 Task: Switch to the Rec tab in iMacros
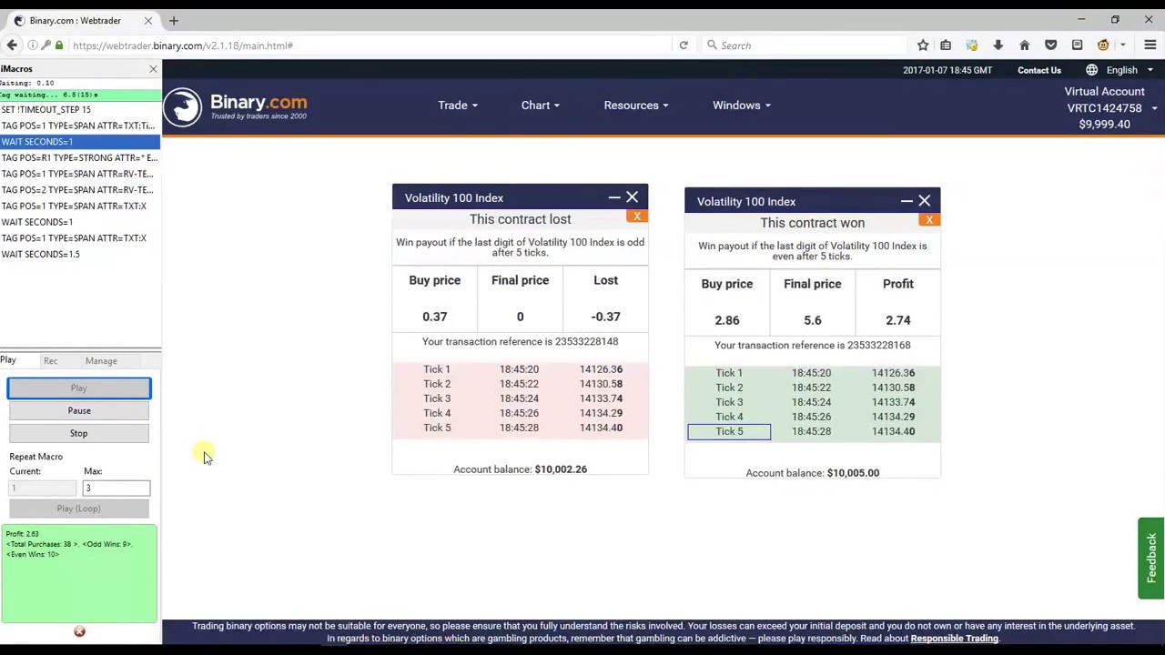click(x=50, y=361)
